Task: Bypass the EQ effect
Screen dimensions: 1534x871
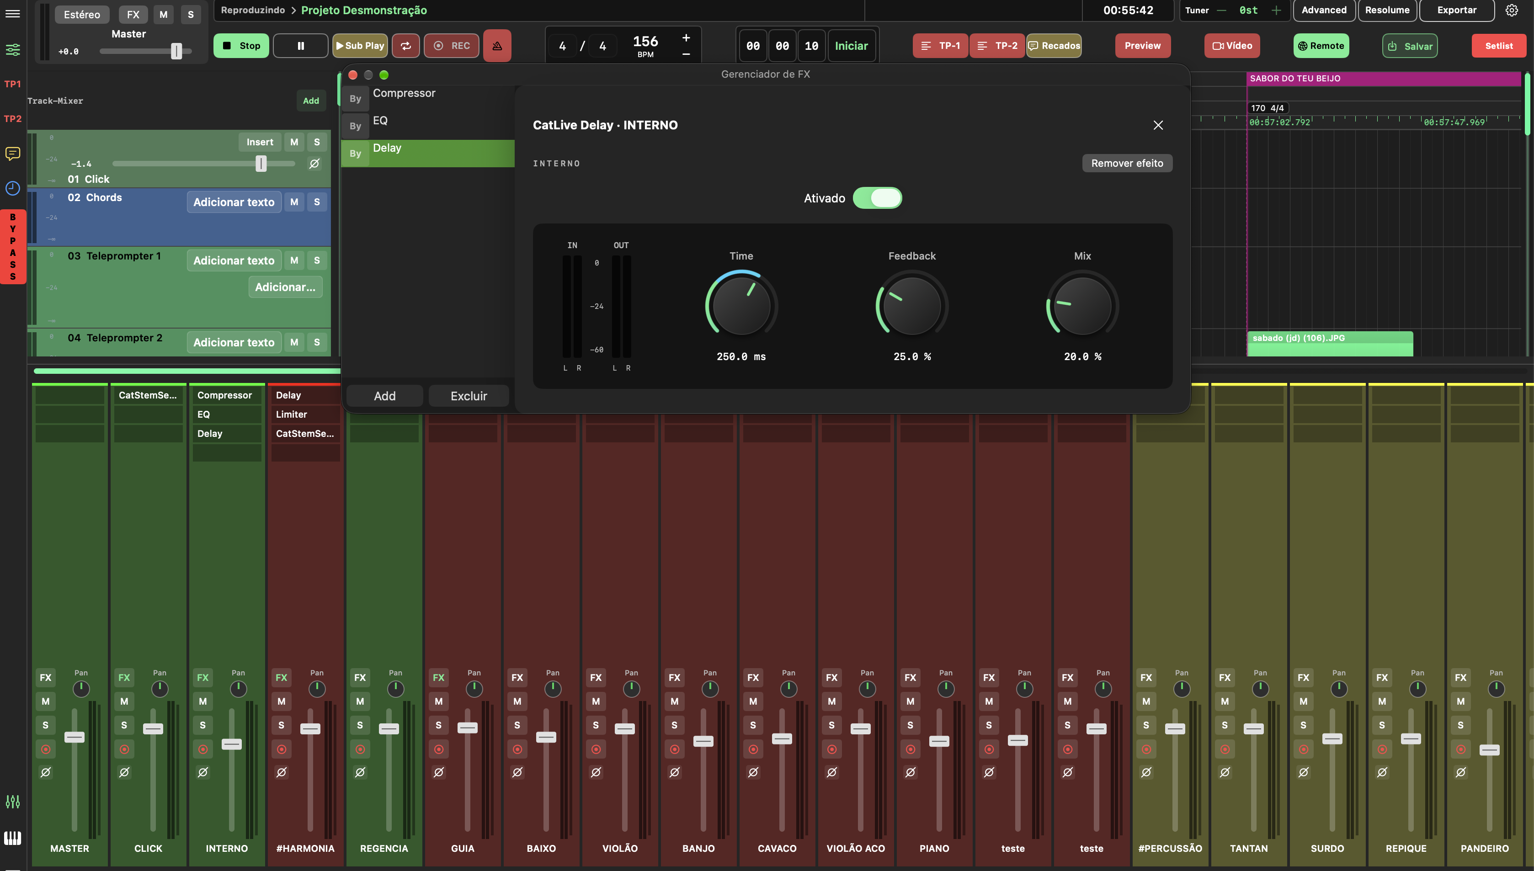Action: [355, 126]
